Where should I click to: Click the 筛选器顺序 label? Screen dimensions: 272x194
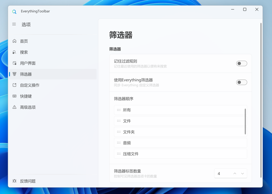(x=123, y=99)
